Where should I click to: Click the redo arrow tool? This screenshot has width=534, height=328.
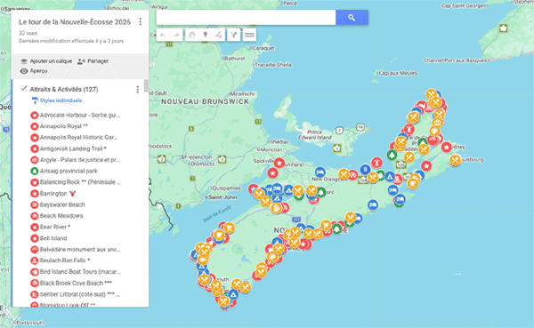click(x=176, y=35)
